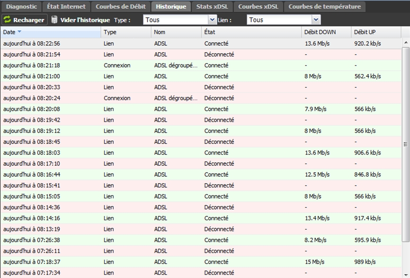Grab the vertical scrollbar thumb
This screenshot has height=278, width=410.
click(406, 144)
